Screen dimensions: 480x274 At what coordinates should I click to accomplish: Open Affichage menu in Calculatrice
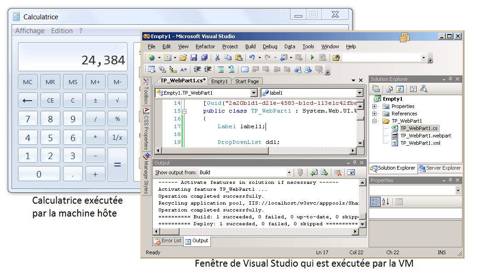point(30,31)
